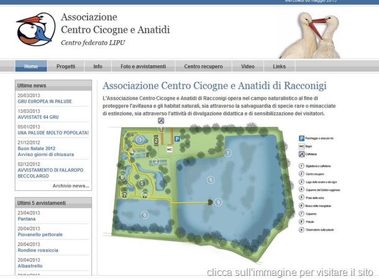This screenshot has width=379, height=279.
Task: Open AVVISTAMENTO DI FALAROPO BECCOLARGO news
Action: pos(50,173)
